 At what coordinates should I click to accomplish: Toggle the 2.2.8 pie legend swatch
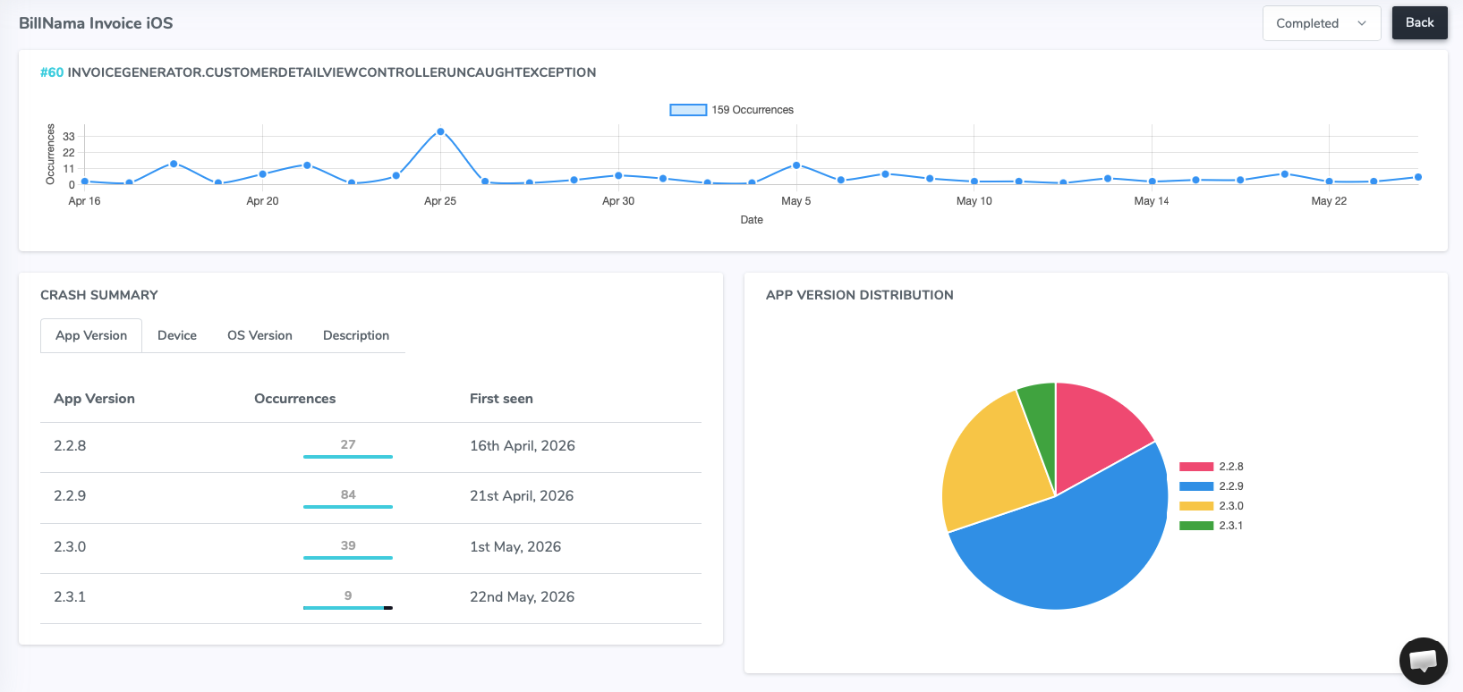coord(1196,467)
